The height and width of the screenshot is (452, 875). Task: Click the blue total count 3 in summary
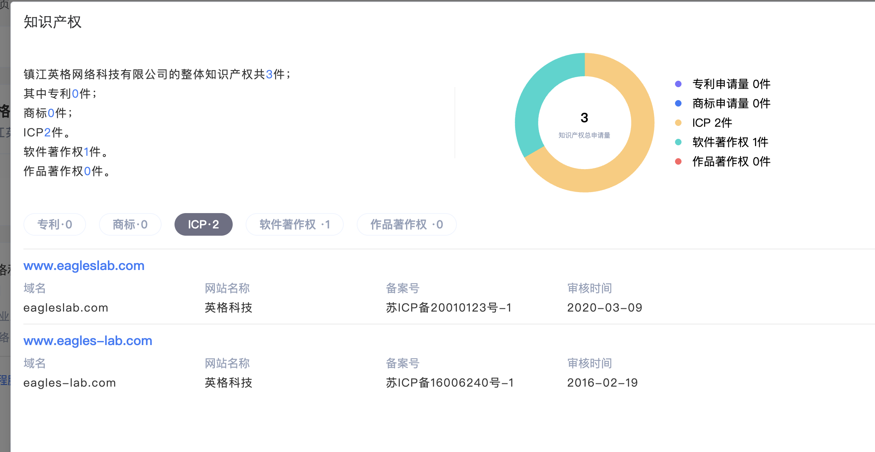[x=269, y=74]
